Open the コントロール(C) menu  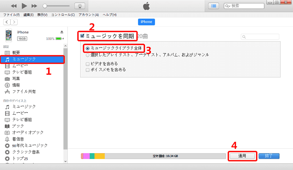coord(63,15)
